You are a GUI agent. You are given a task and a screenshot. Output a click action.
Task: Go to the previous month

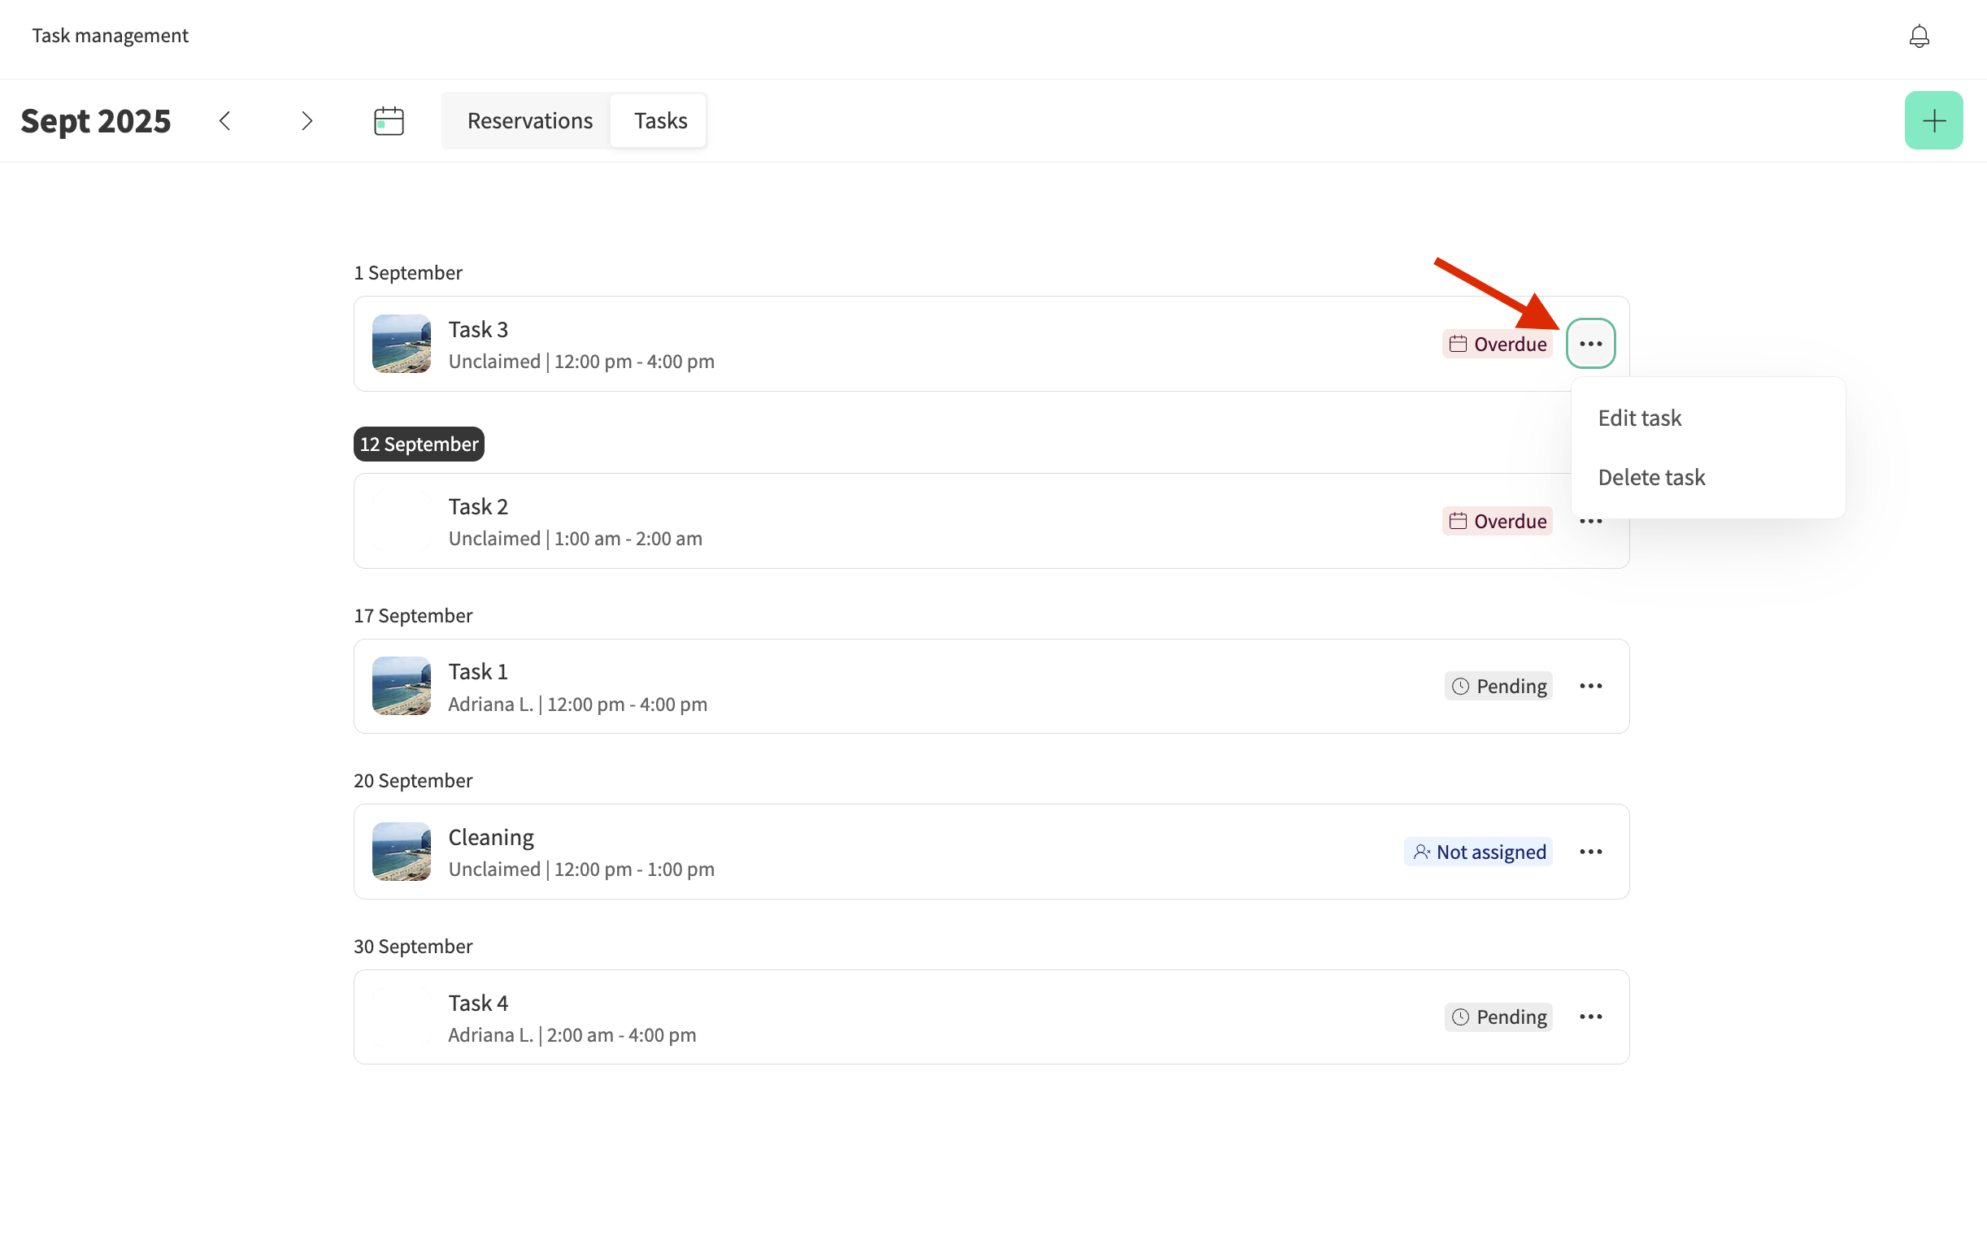tap(224, 120)
